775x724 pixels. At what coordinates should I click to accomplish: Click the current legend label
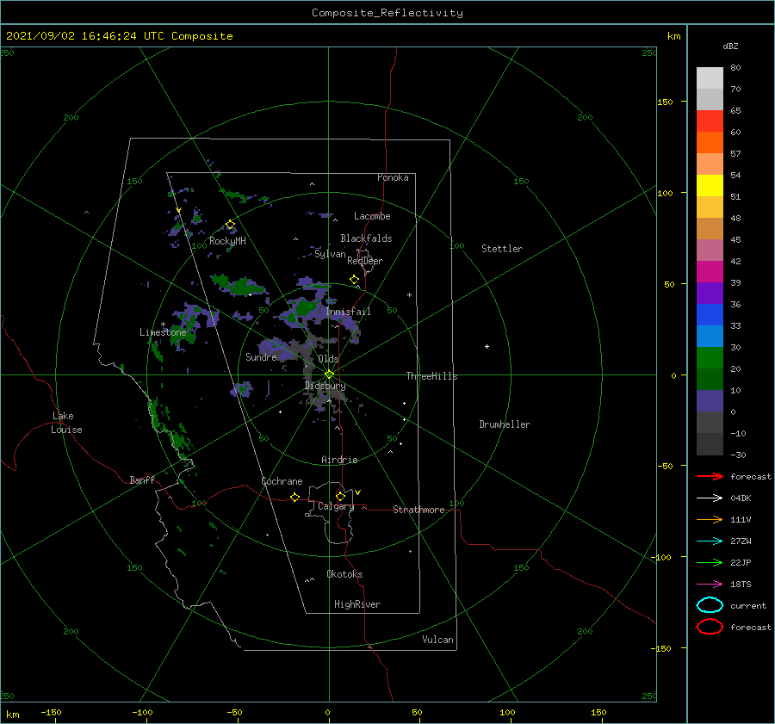click(x=748, y=606)
